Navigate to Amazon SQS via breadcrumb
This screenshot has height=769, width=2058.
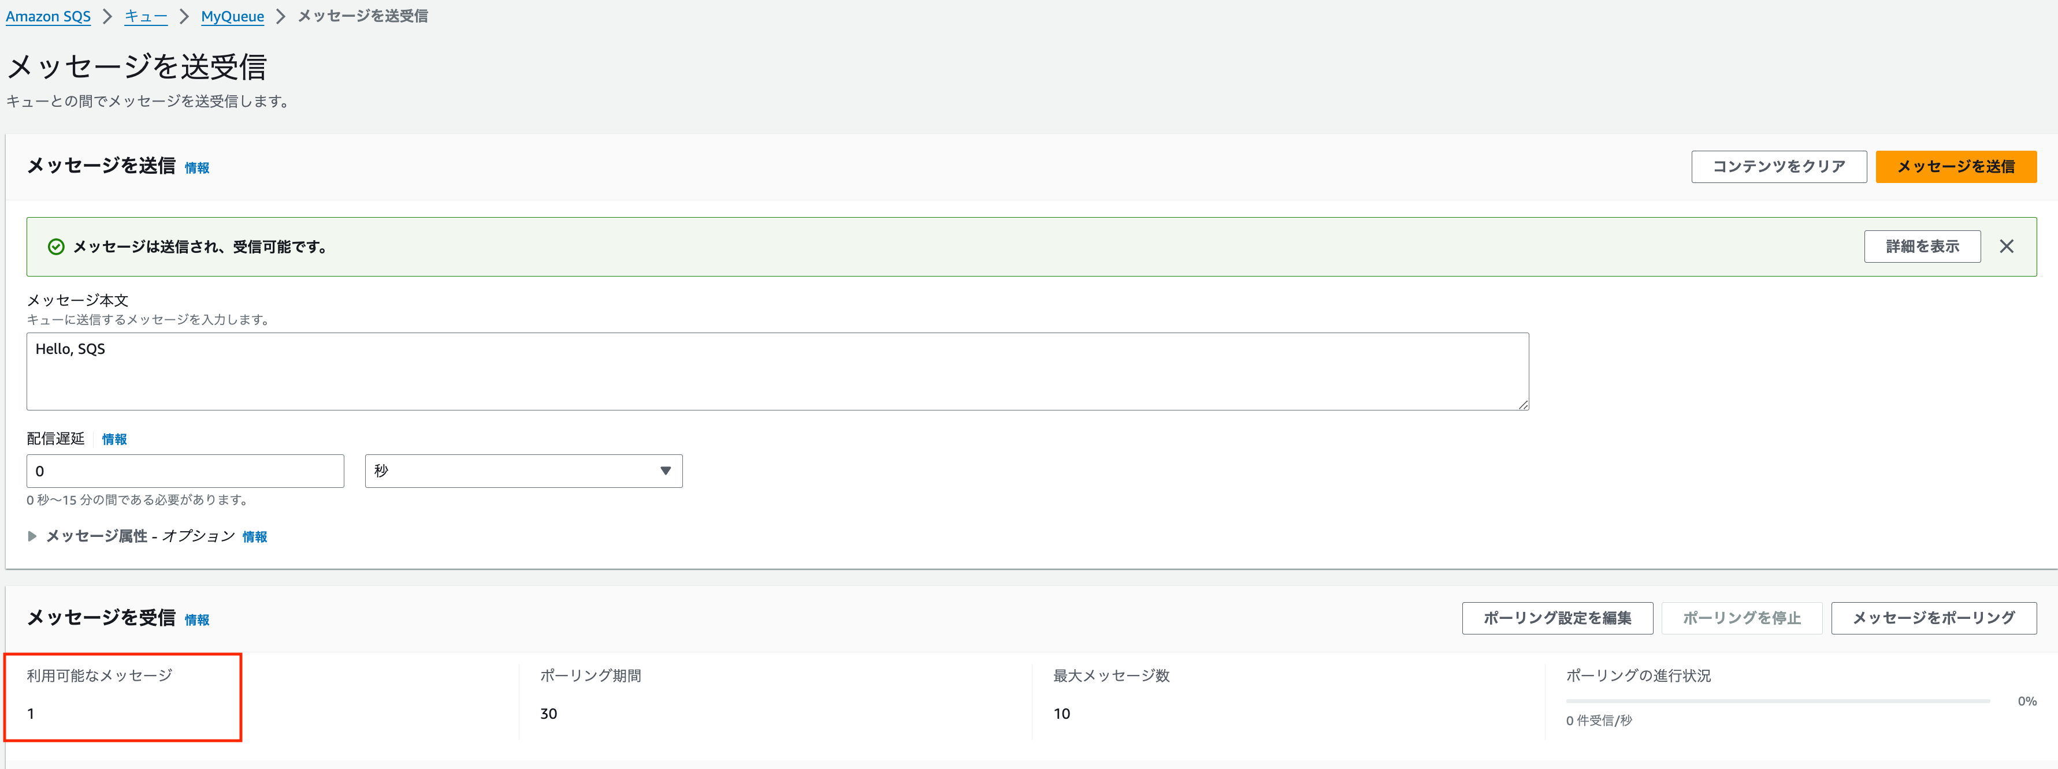click(48, 16)
